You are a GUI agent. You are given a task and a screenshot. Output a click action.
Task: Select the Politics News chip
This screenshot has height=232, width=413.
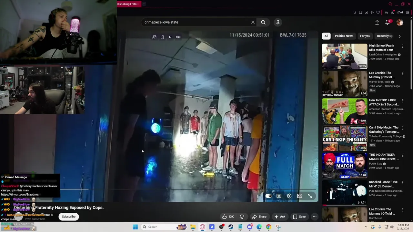tap(344, 36)
